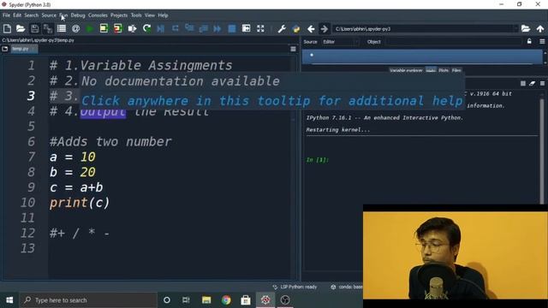Viewport: 548px width, 308px height.
Task: Run current cell icon
Action: [x=104, y=28]
